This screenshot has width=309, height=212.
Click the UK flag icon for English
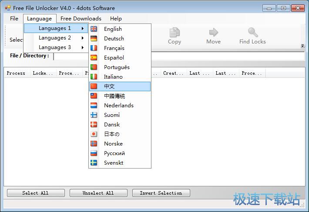tap(94, 29)
